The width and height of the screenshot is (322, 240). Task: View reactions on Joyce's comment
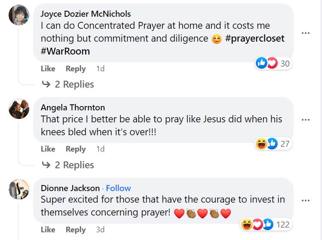coord(273,64)
